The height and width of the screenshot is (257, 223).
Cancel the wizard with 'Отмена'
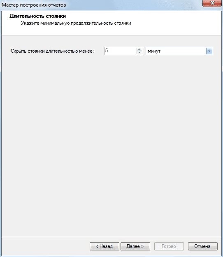(x=203, y=246)
